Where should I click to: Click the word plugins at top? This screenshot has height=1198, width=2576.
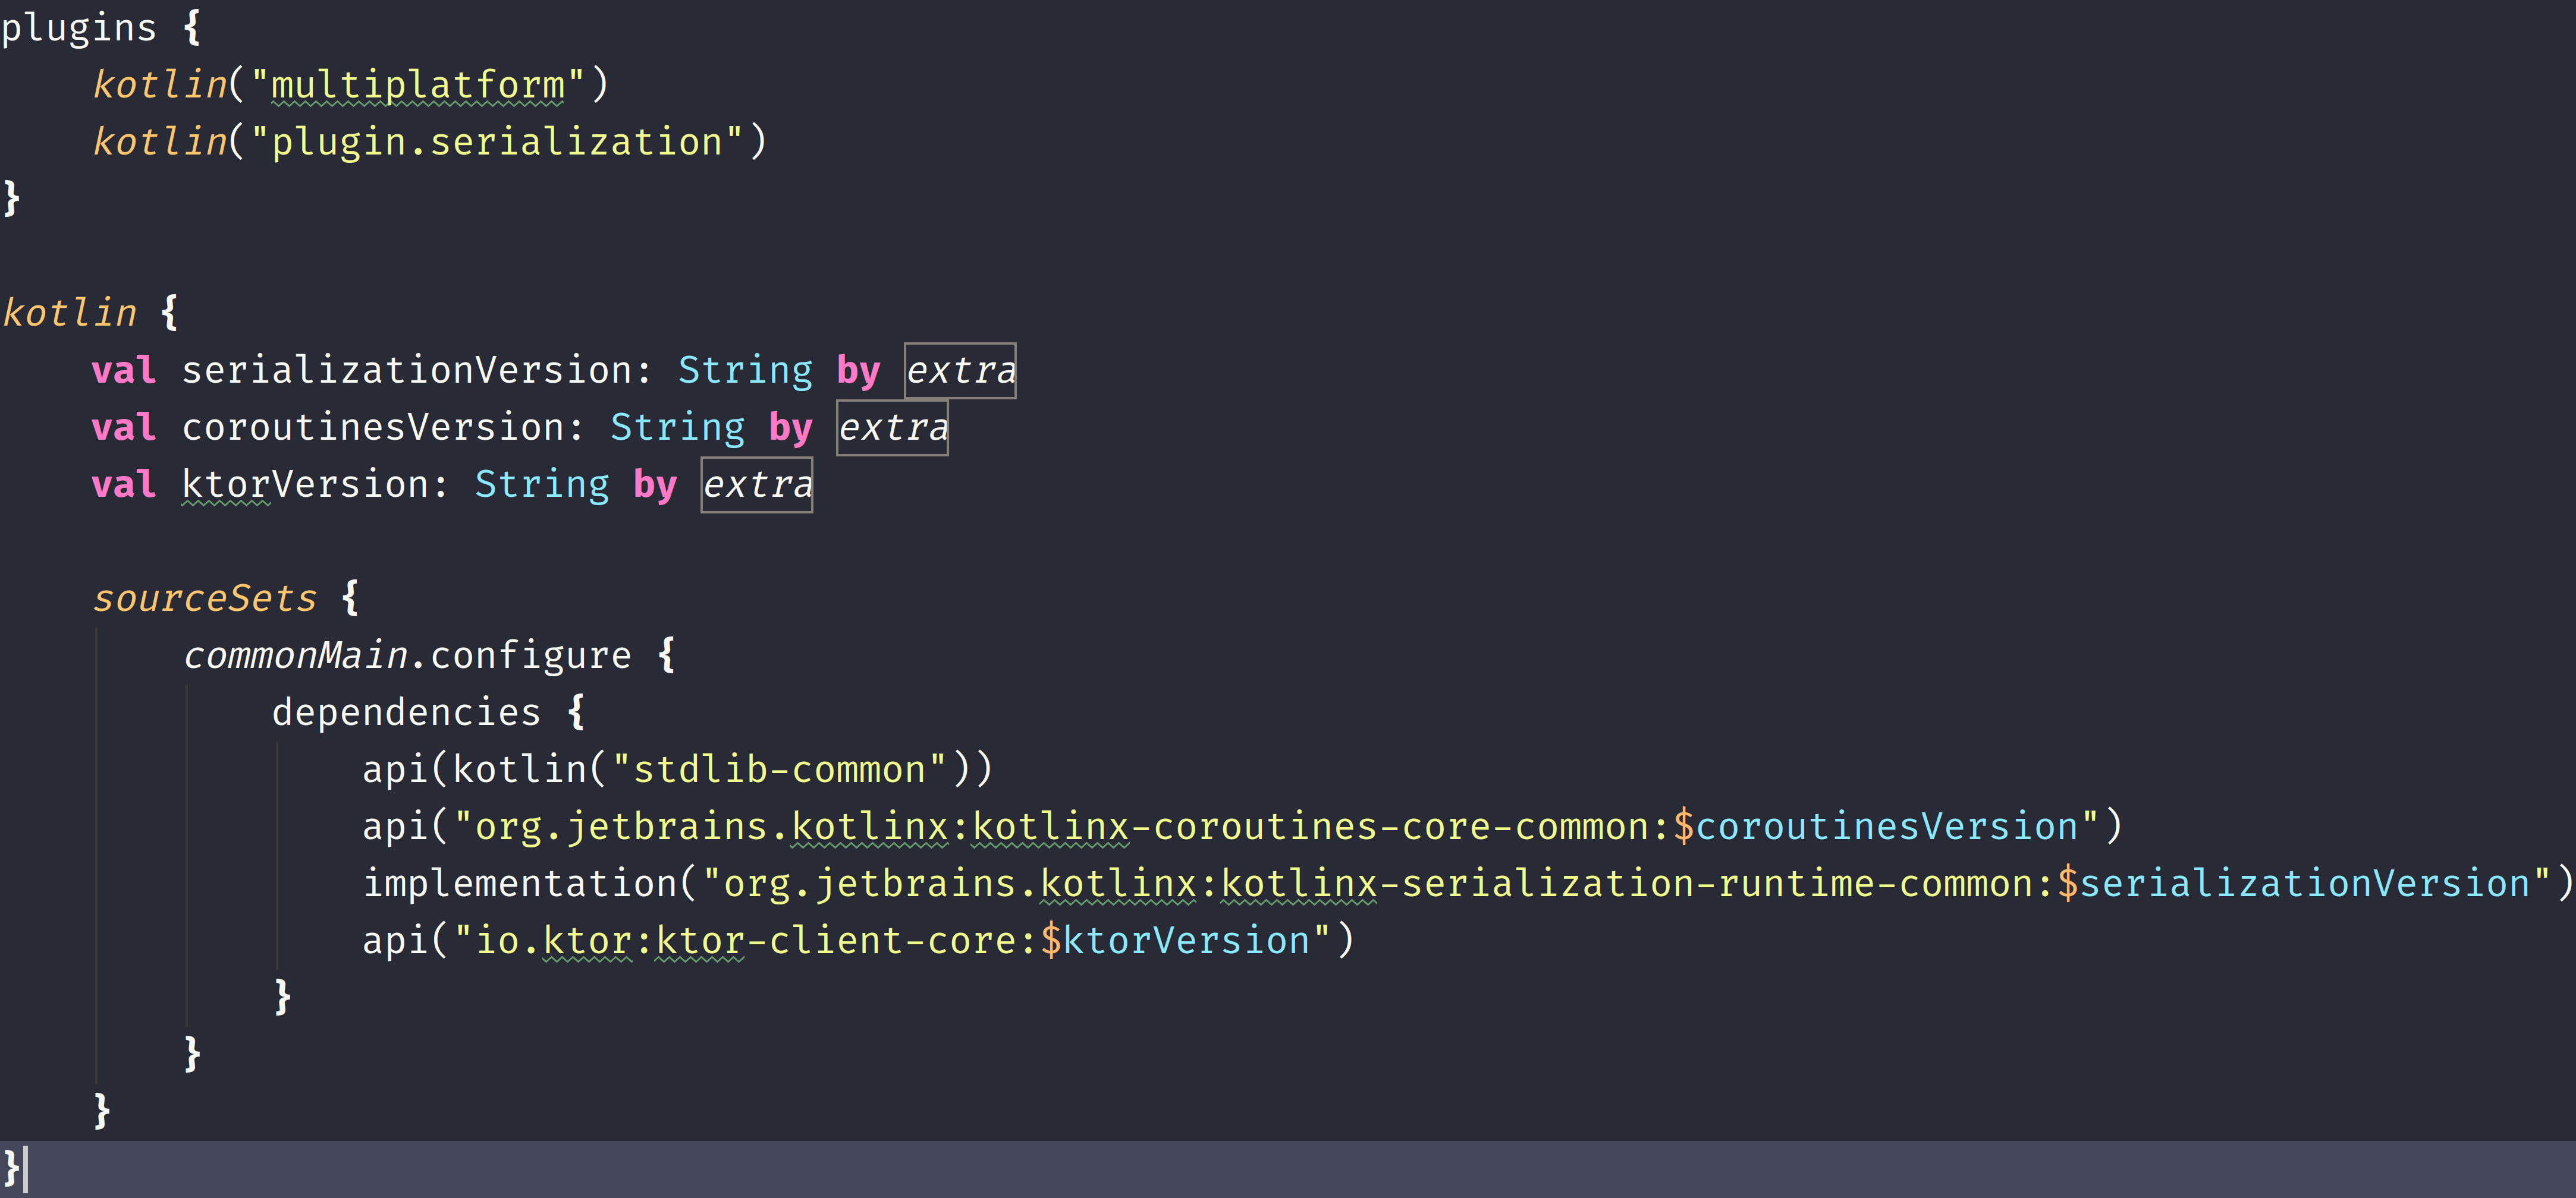[79, 28]
